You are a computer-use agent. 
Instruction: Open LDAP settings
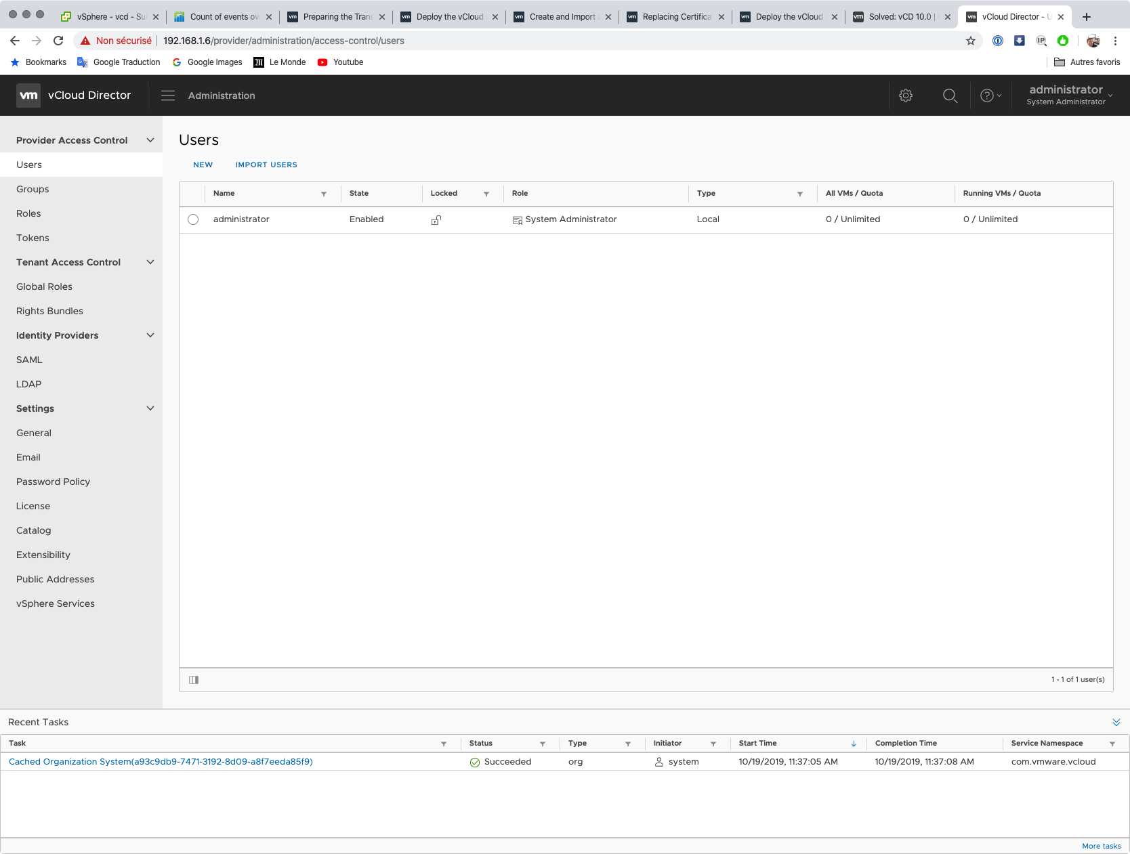coord(29,384)
